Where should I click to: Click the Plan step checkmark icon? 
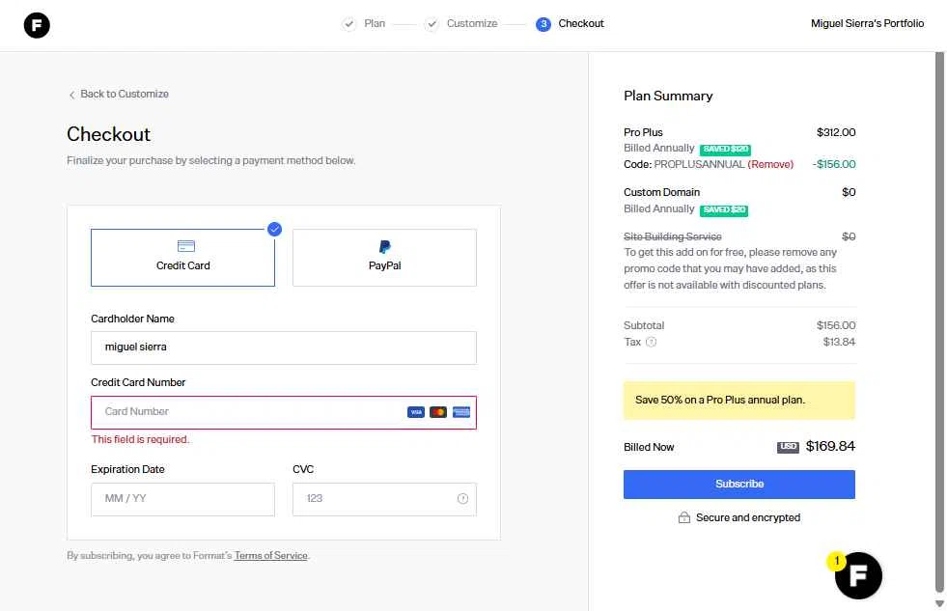point(348,24)
